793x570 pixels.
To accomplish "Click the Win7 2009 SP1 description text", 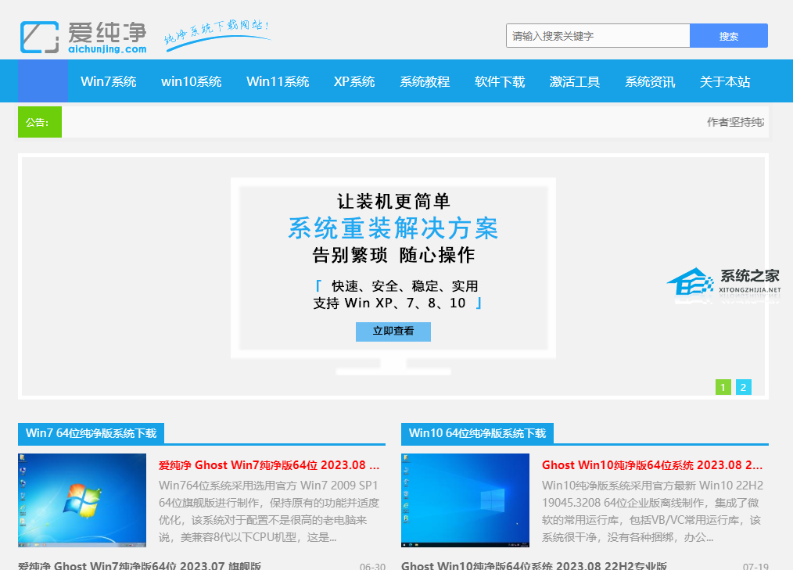I will pos(269,511).
